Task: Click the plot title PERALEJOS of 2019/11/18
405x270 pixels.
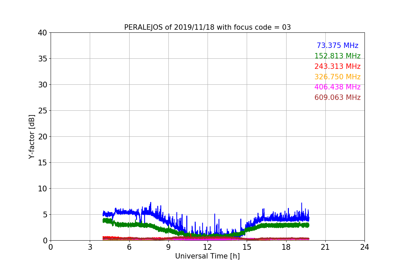Action: click(x=207, y=27)
